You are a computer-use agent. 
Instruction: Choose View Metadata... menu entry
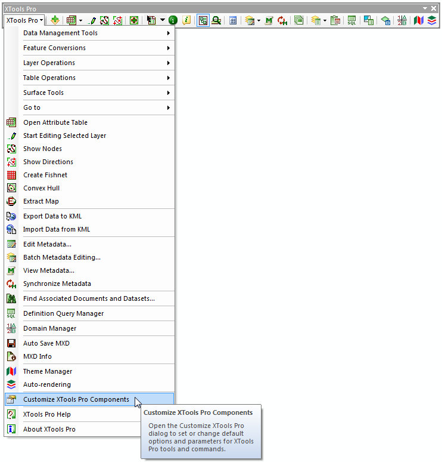tap(90, 270)
